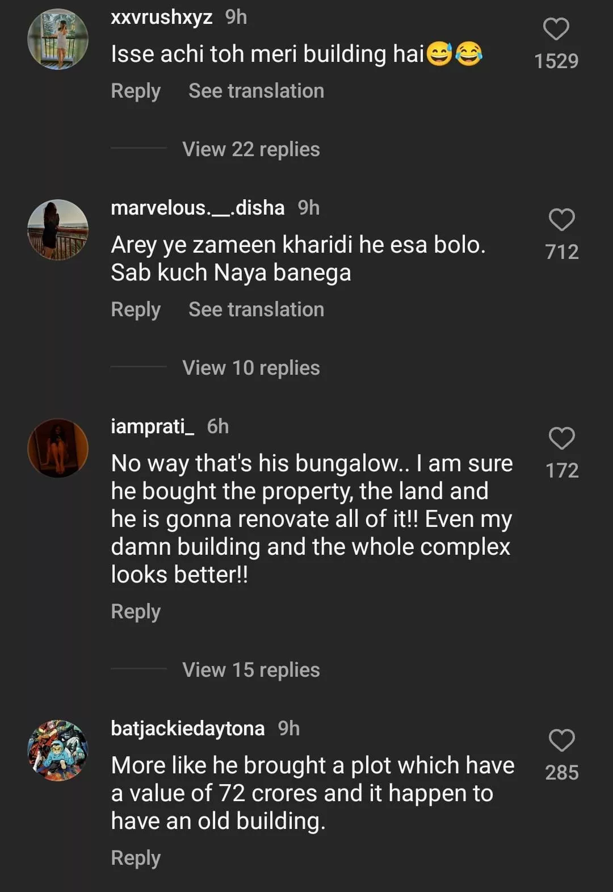Open iamprati_'s profile avatar

(58, 448)
